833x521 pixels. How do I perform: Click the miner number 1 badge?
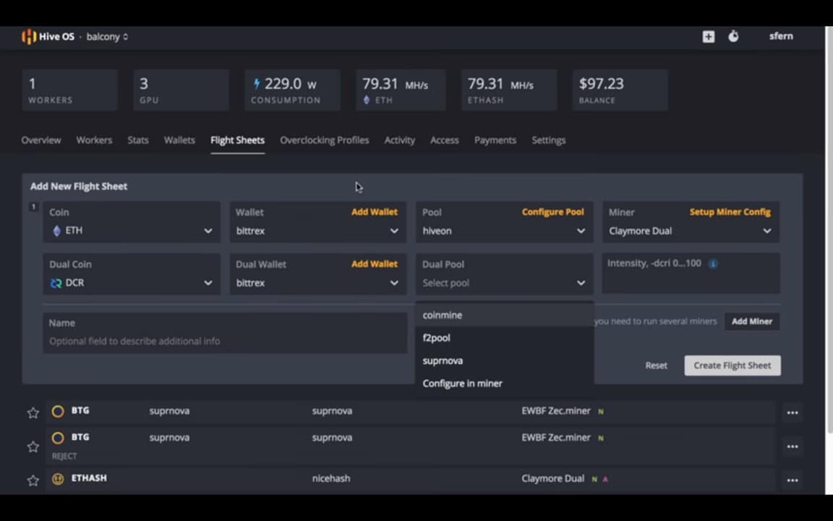33,207
